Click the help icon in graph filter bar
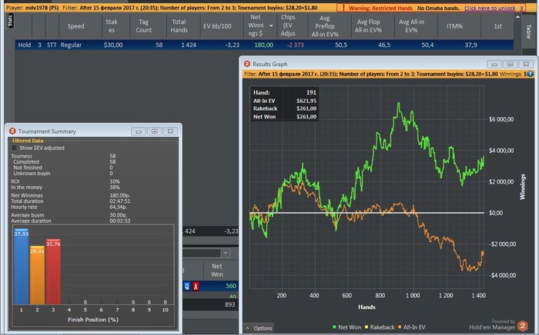This screenshot has width=539, height=335. [x=531, y=74]
